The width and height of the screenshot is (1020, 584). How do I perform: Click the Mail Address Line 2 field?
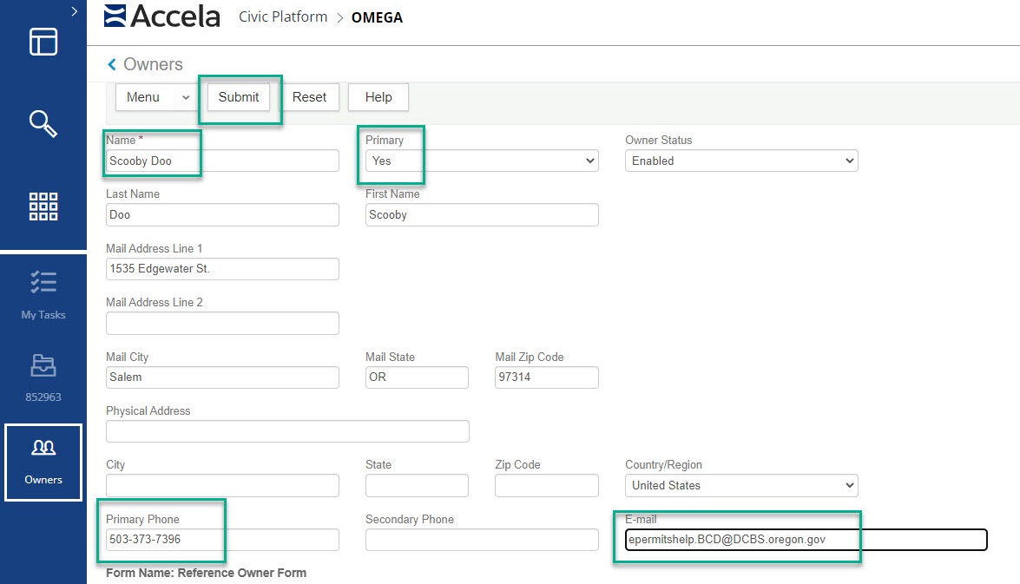pos(222,323)
